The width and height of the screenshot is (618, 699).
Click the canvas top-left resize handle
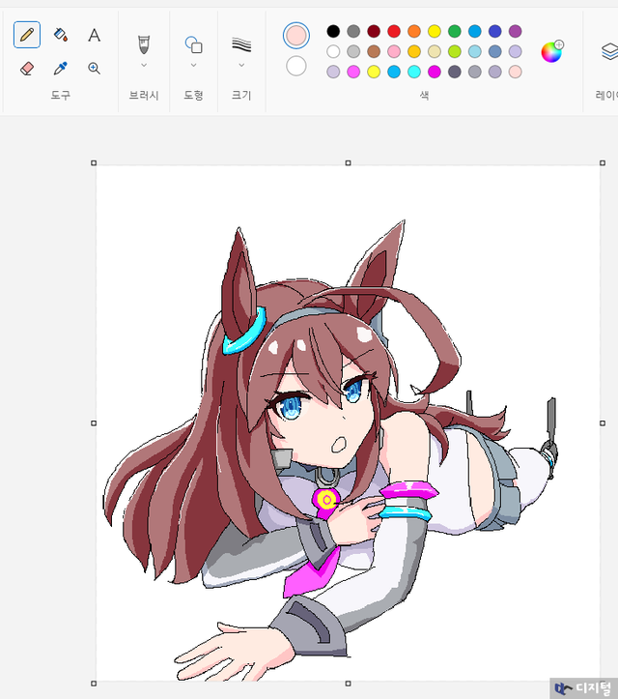click(94, 163)
